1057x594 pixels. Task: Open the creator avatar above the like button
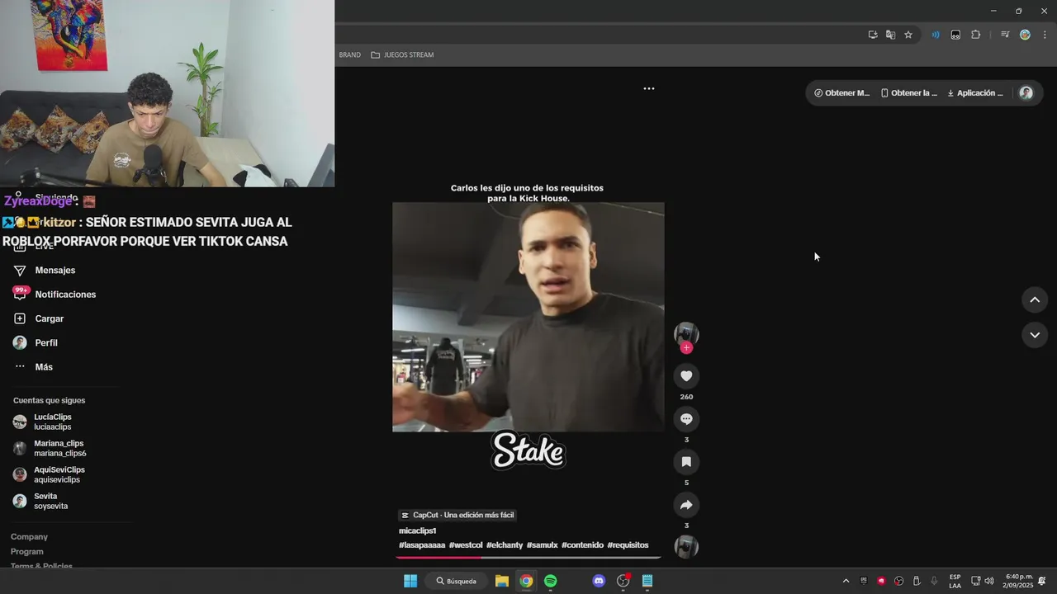coord(686,333)
